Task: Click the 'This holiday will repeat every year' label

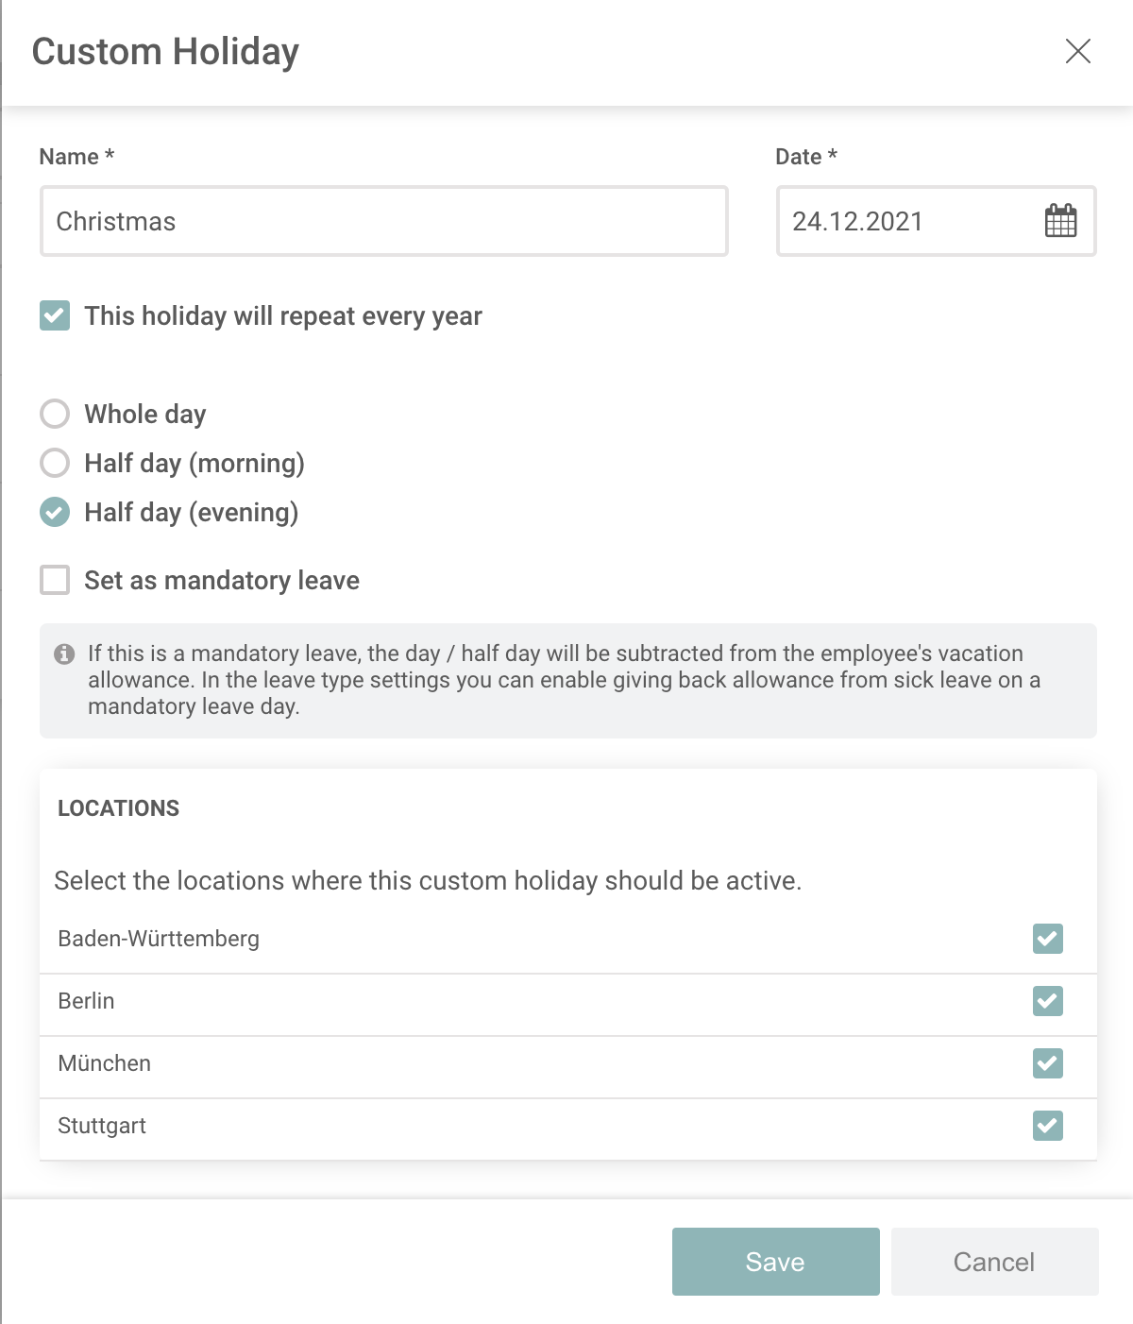Action: click(283, 315)
